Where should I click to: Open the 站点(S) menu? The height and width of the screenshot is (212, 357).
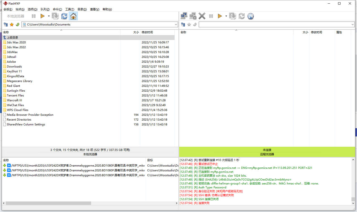[x=20, y=9]
